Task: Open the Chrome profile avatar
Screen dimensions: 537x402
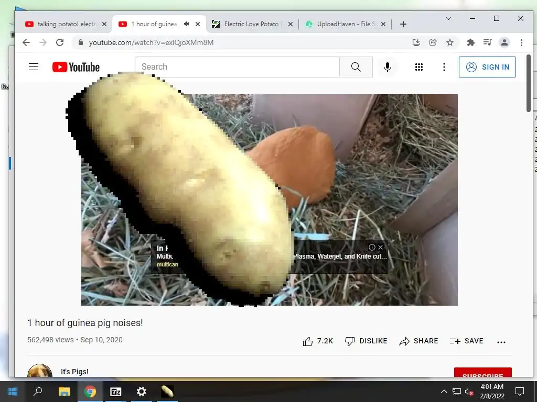Action: [504, 42]
